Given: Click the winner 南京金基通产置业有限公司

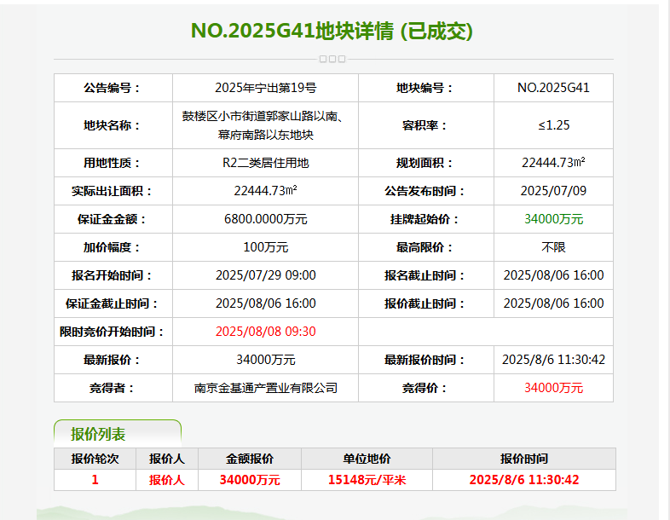Looking at the screenshot, I should pos(265,388).
